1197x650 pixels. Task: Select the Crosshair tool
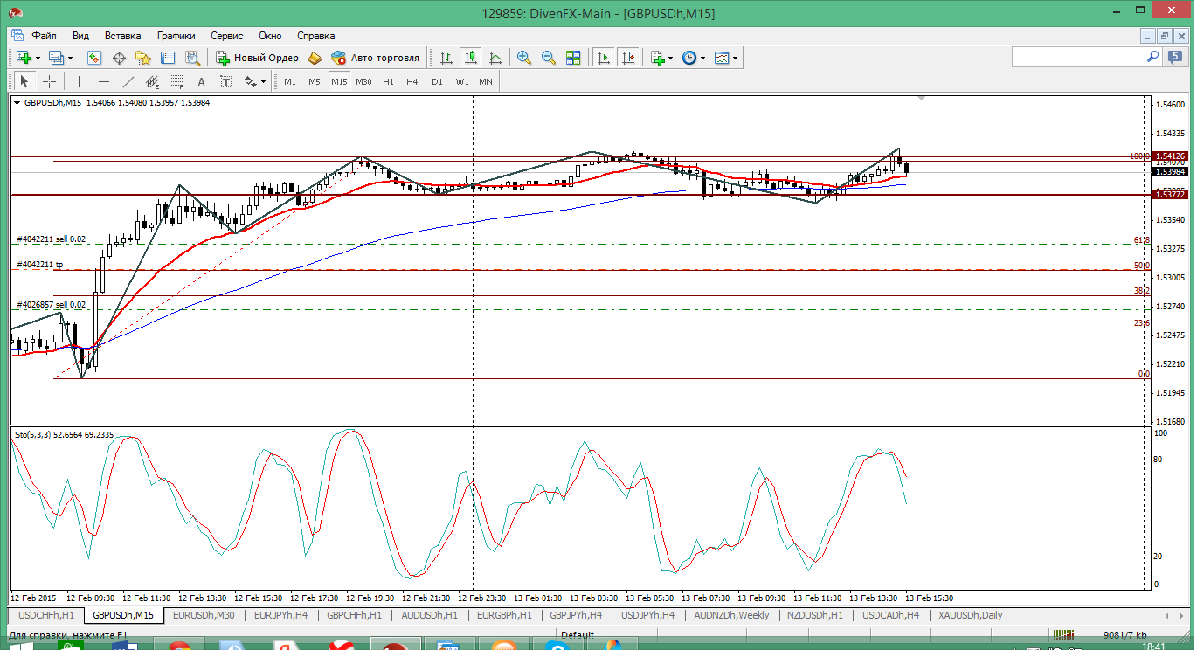[50, 81]
